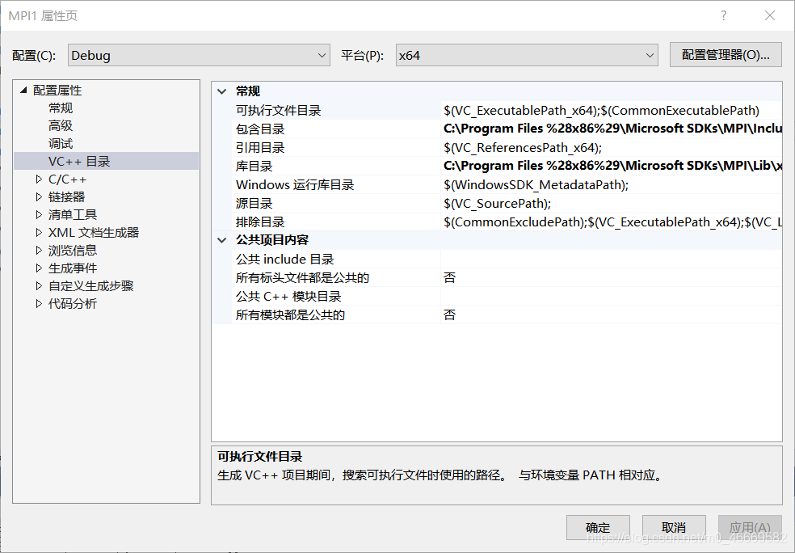Select the 代码分析 tree item

(x=67, y=303)
